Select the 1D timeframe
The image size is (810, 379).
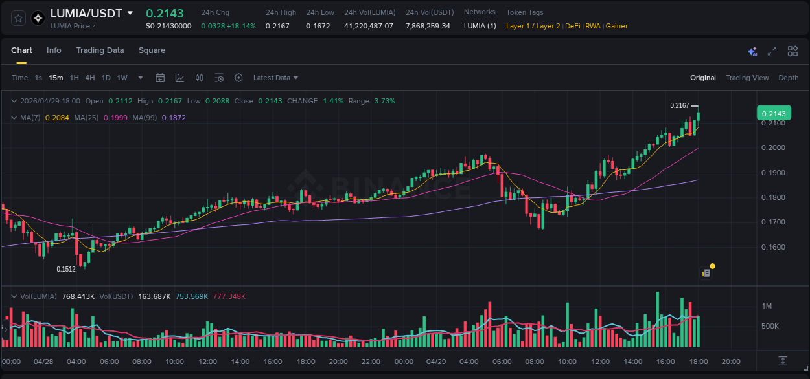[106, 78]
